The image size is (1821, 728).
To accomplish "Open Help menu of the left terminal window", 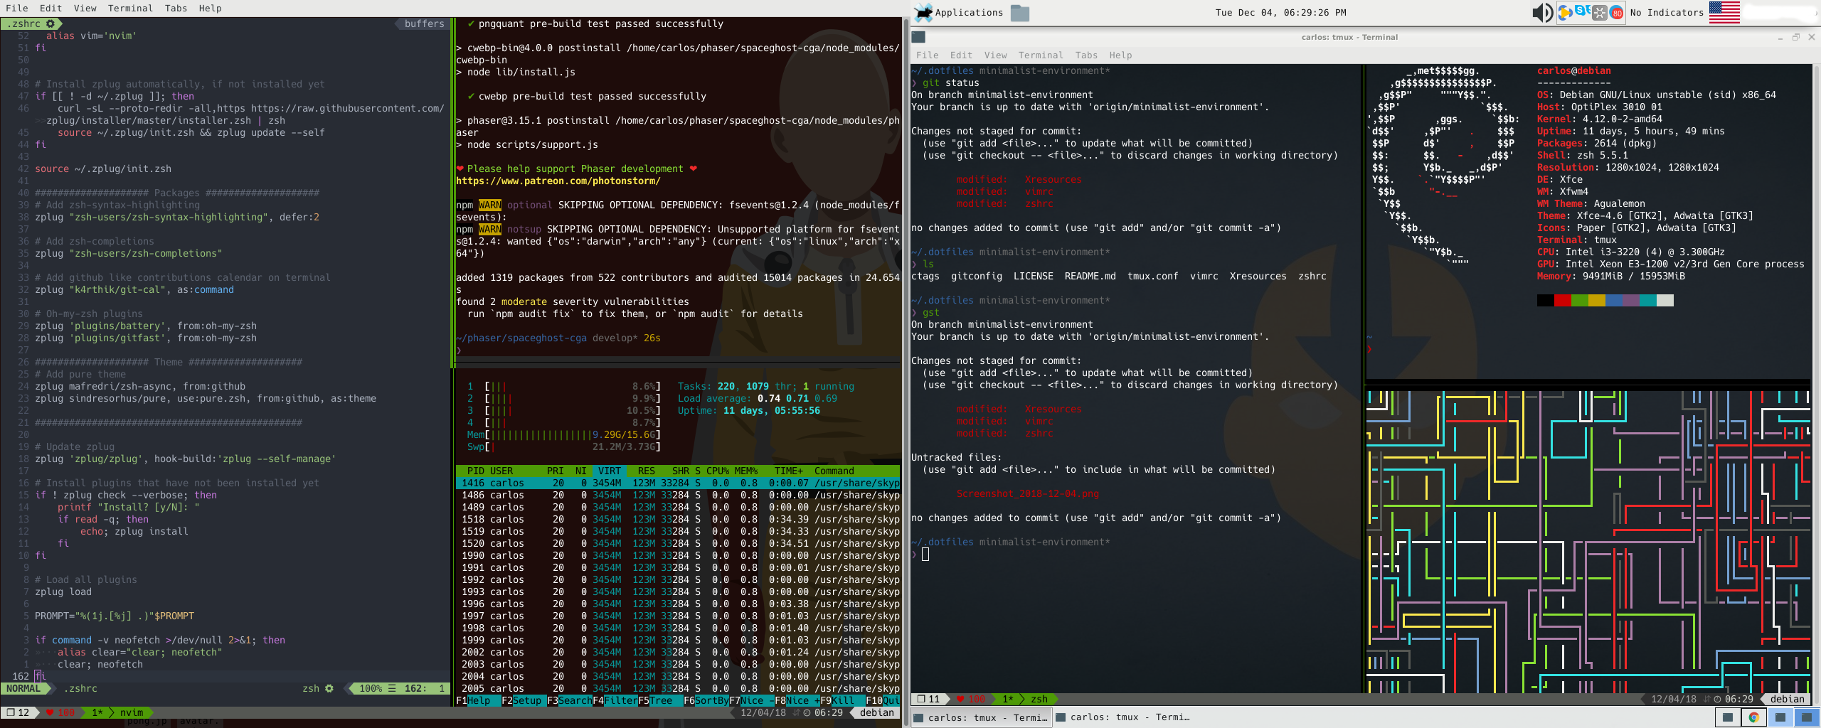I will point(210,8).
